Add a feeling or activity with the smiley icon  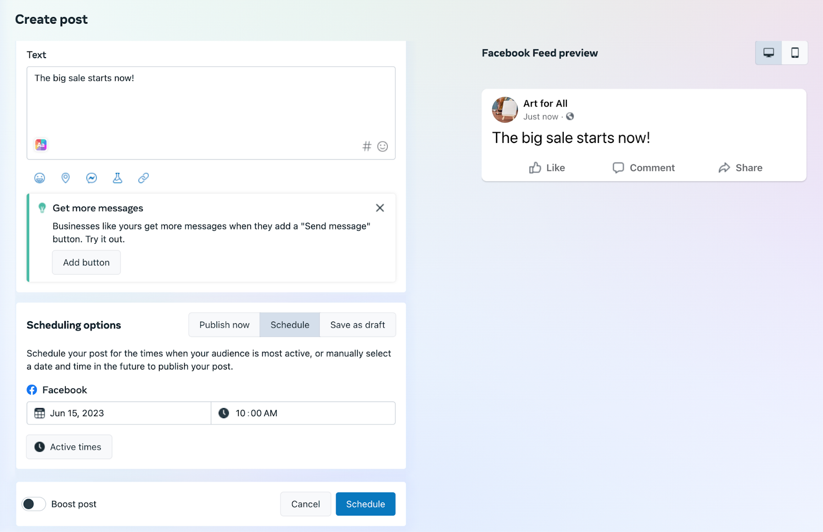pyautogui.click(x=40, y=178)
